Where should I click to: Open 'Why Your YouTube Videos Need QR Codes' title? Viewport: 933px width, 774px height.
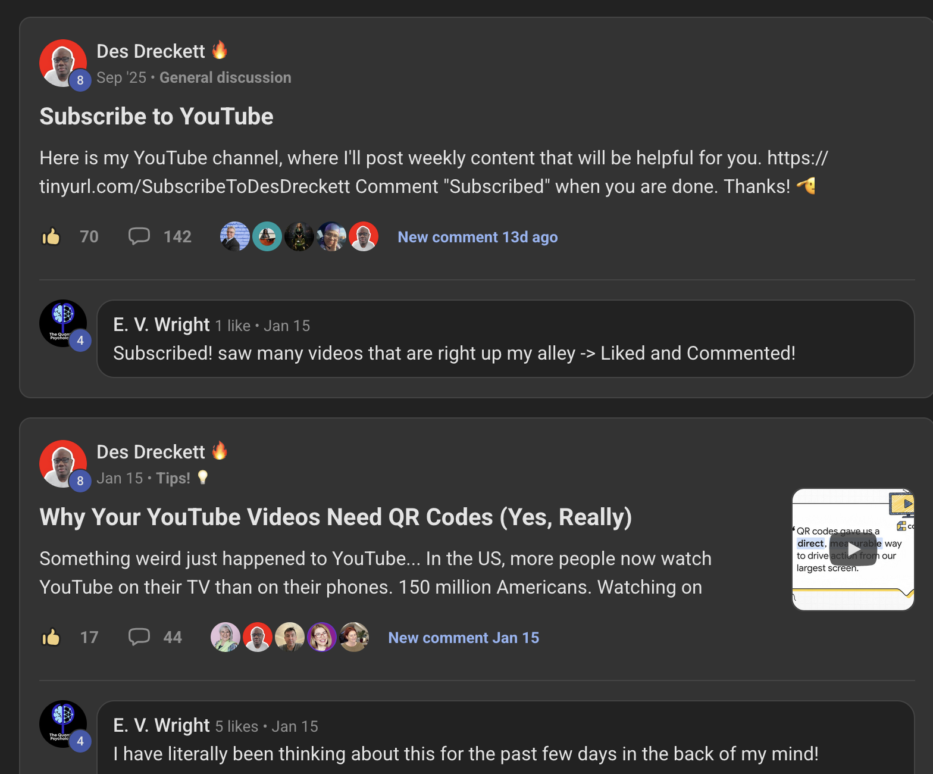coord(335,517)
